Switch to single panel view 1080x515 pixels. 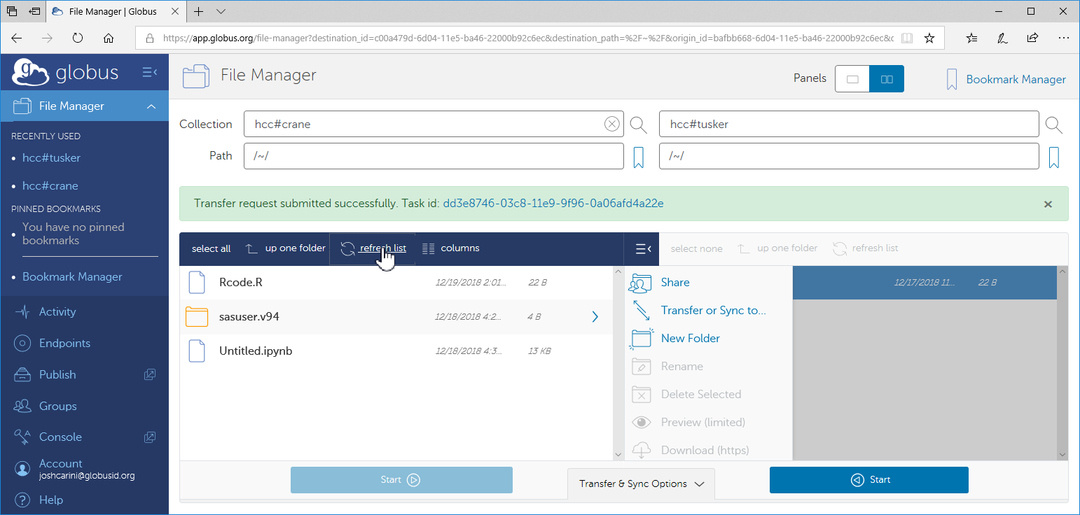point(852,79)
